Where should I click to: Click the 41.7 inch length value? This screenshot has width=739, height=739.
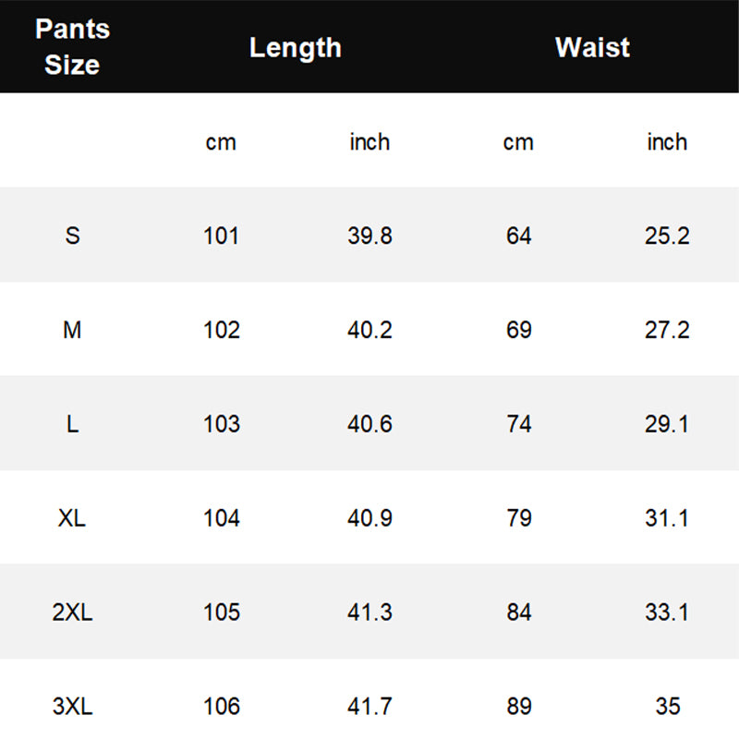click(369, 706)
